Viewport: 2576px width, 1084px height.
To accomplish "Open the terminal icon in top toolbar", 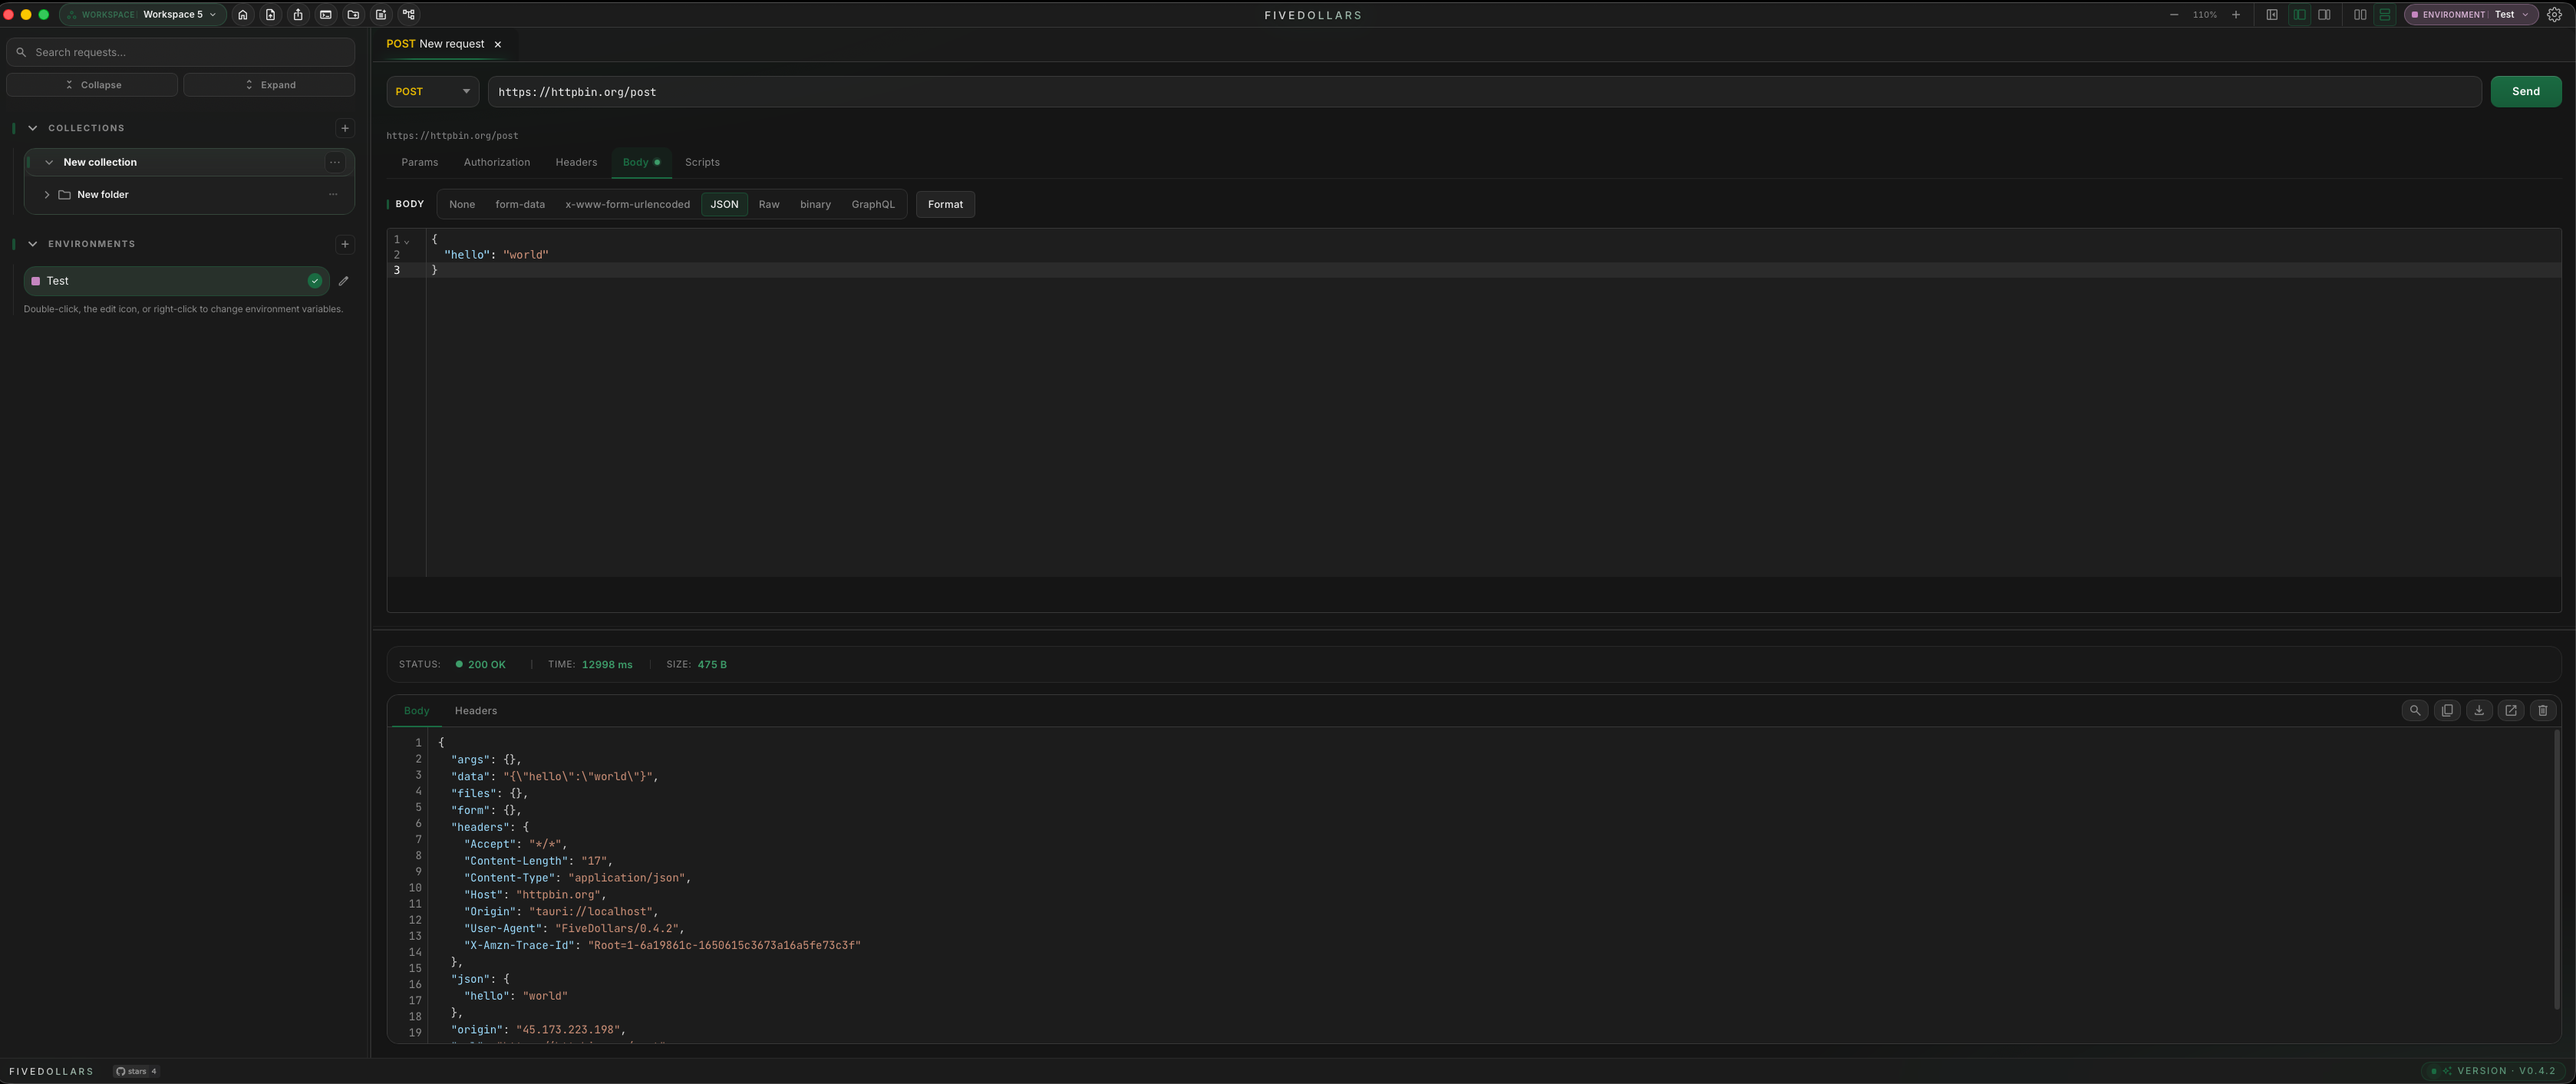I will coord(326,15).
